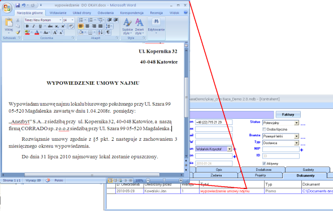Save the document via the floppy icon
The width and height of the screenshot is (333, 211).
tap(18, 5)
